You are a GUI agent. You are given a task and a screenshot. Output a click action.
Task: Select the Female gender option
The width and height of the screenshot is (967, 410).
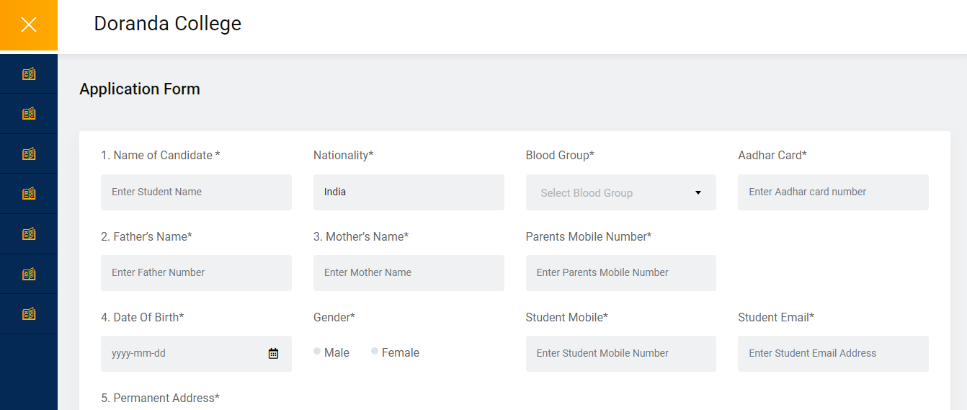coord(375,352)
